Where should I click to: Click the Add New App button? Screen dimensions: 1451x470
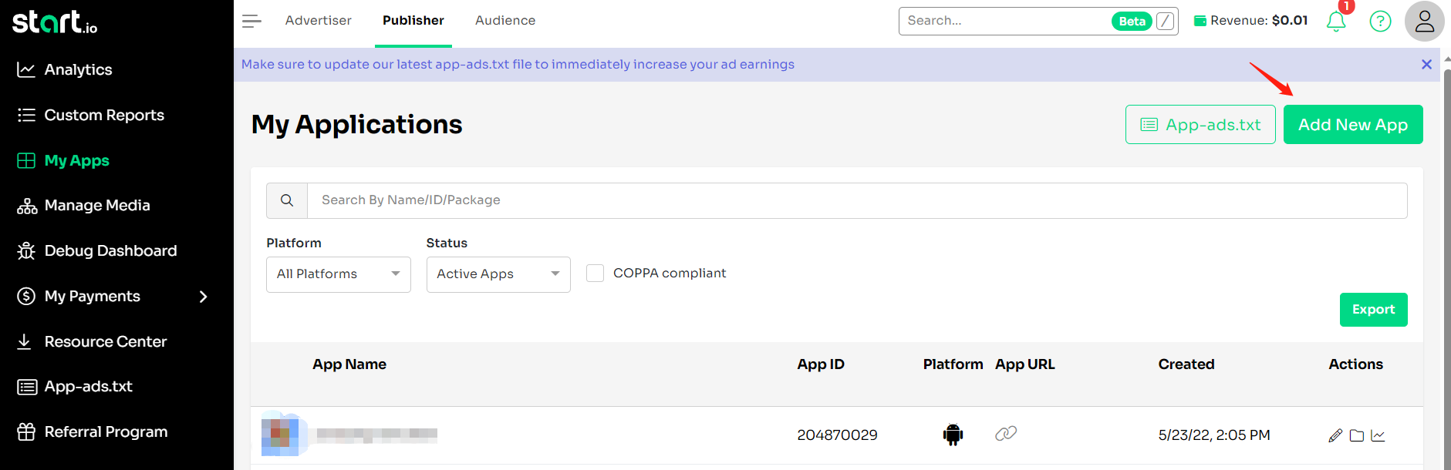click(1352, 125)
